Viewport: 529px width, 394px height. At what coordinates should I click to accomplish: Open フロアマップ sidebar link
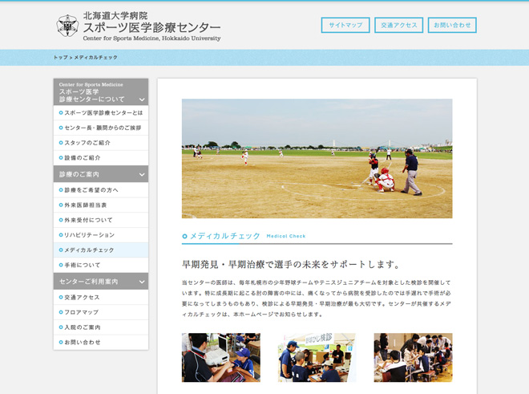[x=101, y=312]
